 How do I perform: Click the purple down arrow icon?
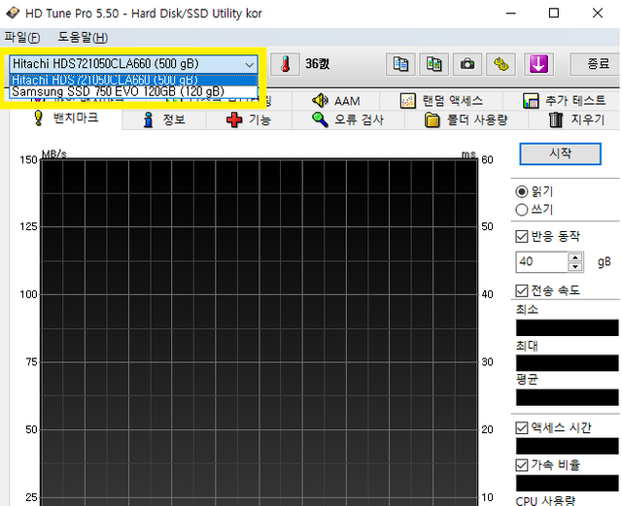tap(538, 64)
